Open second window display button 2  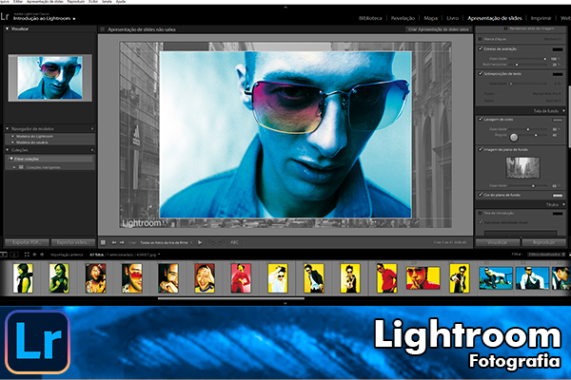point(14,255)
